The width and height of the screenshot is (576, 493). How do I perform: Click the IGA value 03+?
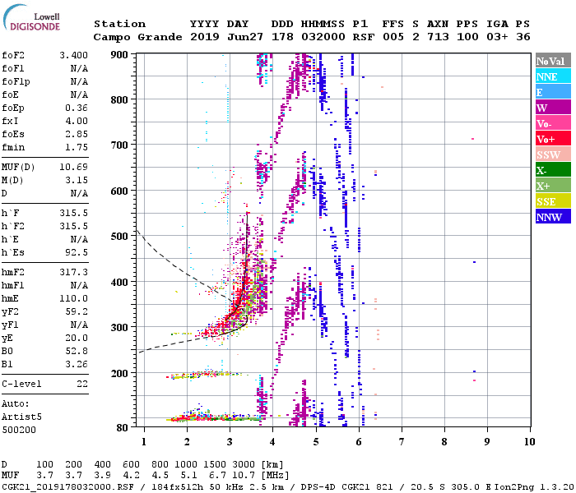pos(497,37)
